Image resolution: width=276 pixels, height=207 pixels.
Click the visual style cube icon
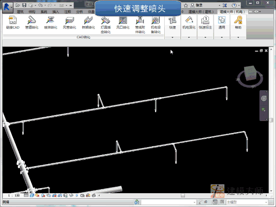(32, 195)
